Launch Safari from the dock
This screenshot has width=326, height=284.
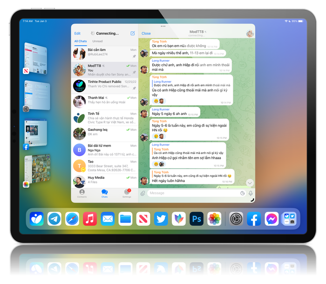(x=72, y=219)
